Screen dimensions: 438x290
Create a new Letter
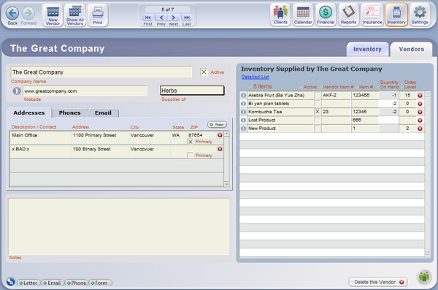pyautogui.click(x=28, y=283)
